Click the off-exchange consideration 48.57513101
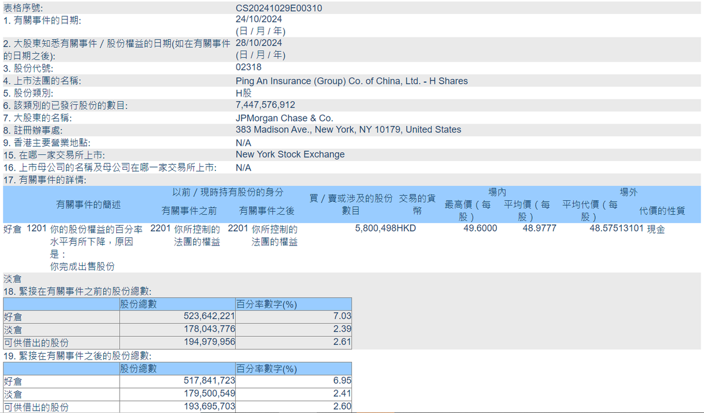The width and height of the screenshot is (704, 413). [617, 228]
